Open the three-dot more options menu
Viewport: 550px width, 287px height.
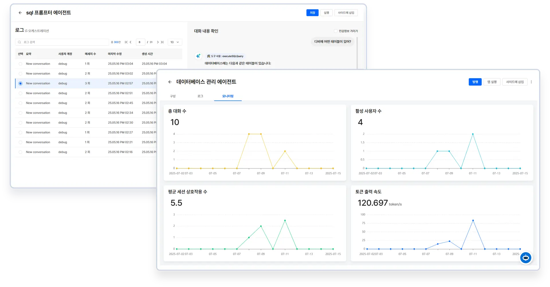coord(531,82)
